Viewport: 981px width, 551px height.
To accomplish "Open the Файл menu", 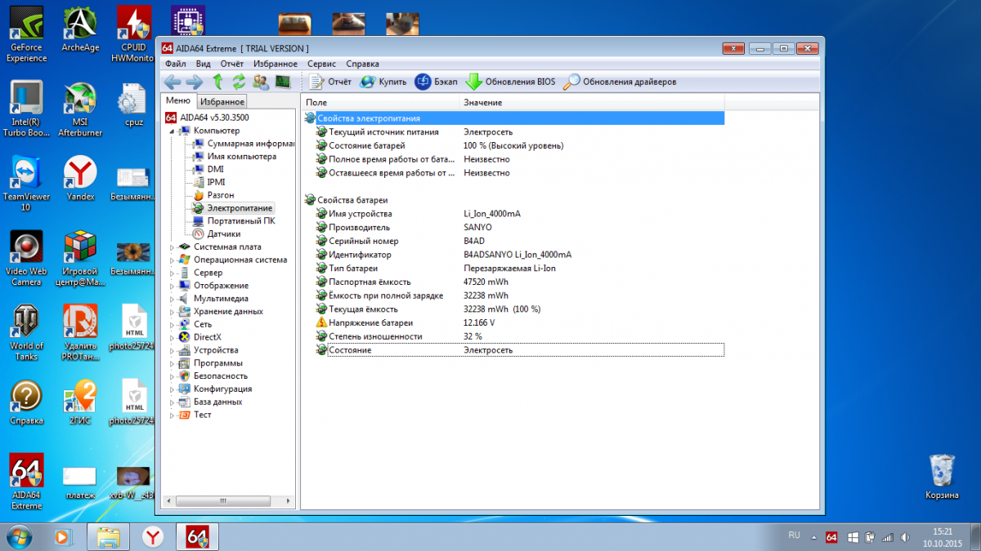I will [x=175, y=64].
